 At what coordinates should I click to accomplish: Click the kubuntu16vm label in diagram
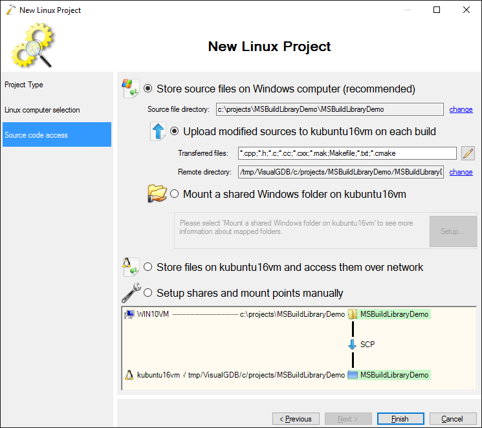(159, 375)
